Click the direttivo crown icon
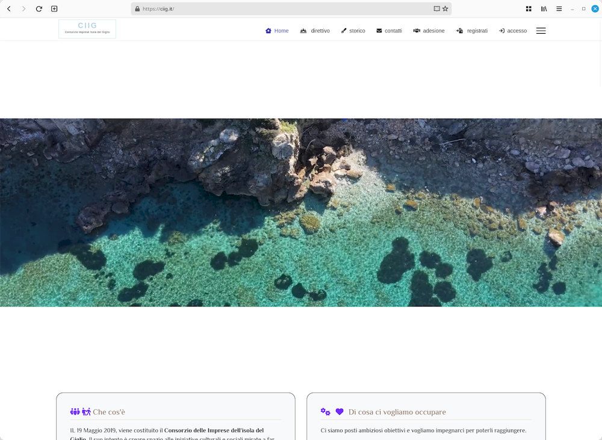The image size is (602, 440). point(303,31)
